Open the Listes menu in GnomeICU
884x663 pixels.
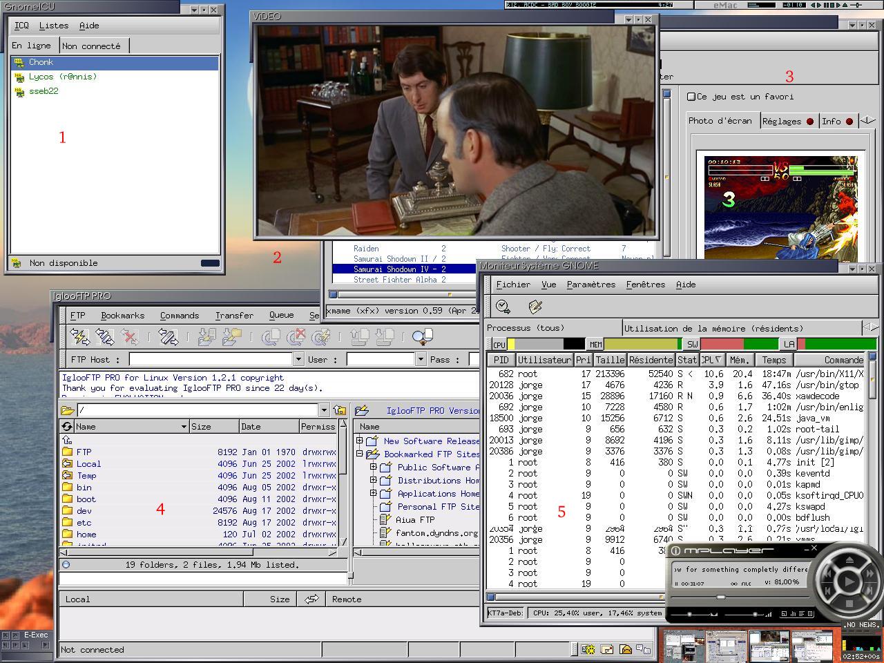pyautogui.click(x=54, y=26)
